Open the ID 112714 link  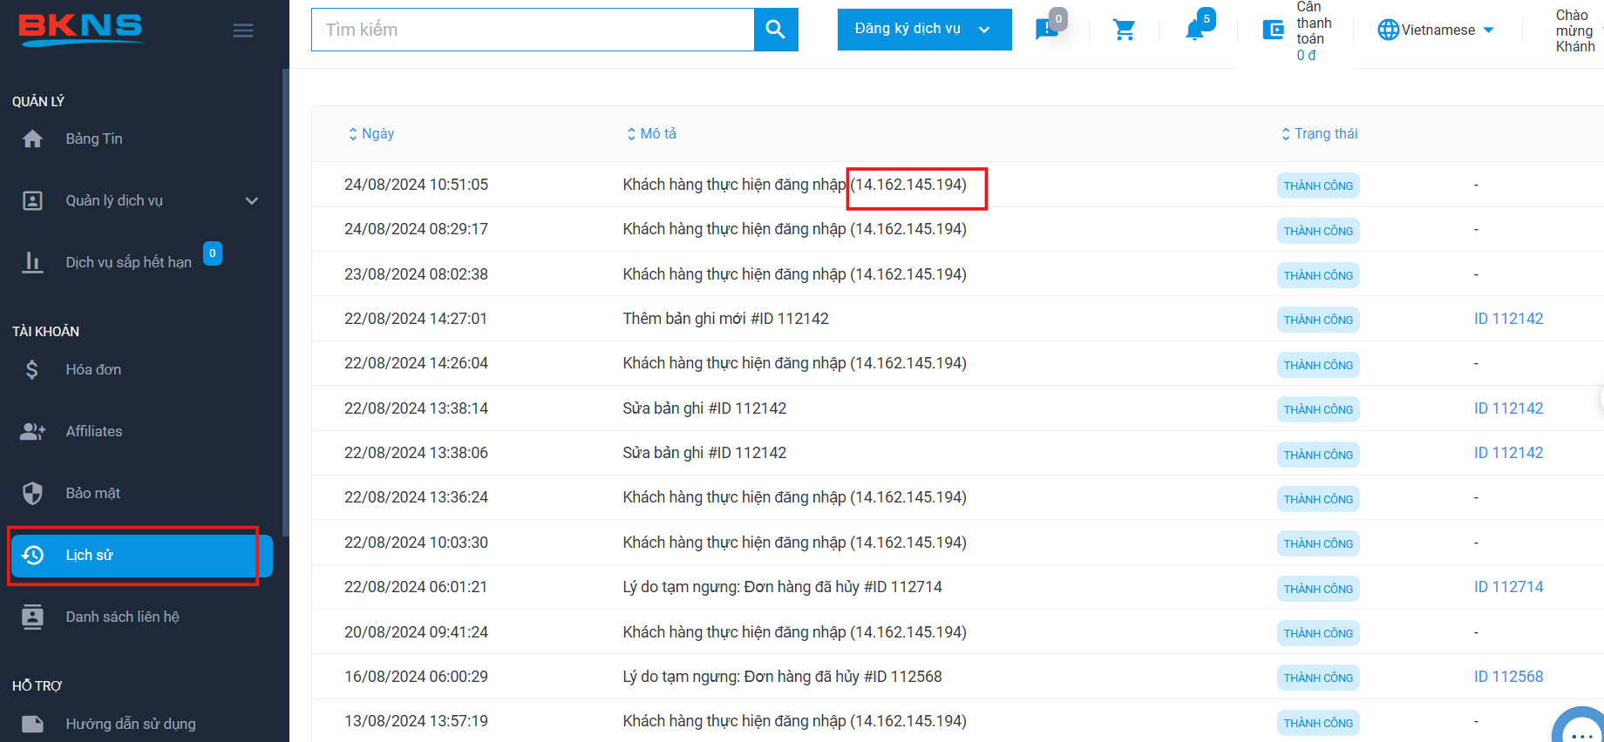pyautogui.click(x=1508, y=587)
